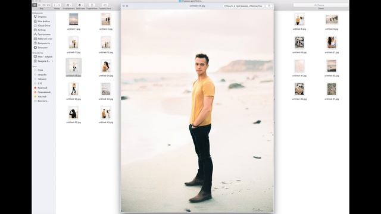Click the Quick Look preview photo of man
Viewport: 381px width, 214px height.
point(197,111)
